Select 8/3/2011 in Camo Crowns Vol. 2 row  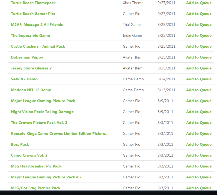[x=165, y=156]
